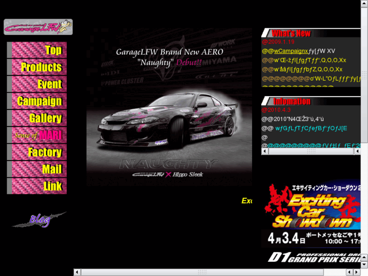Open the Top menu button

point(37,50)
